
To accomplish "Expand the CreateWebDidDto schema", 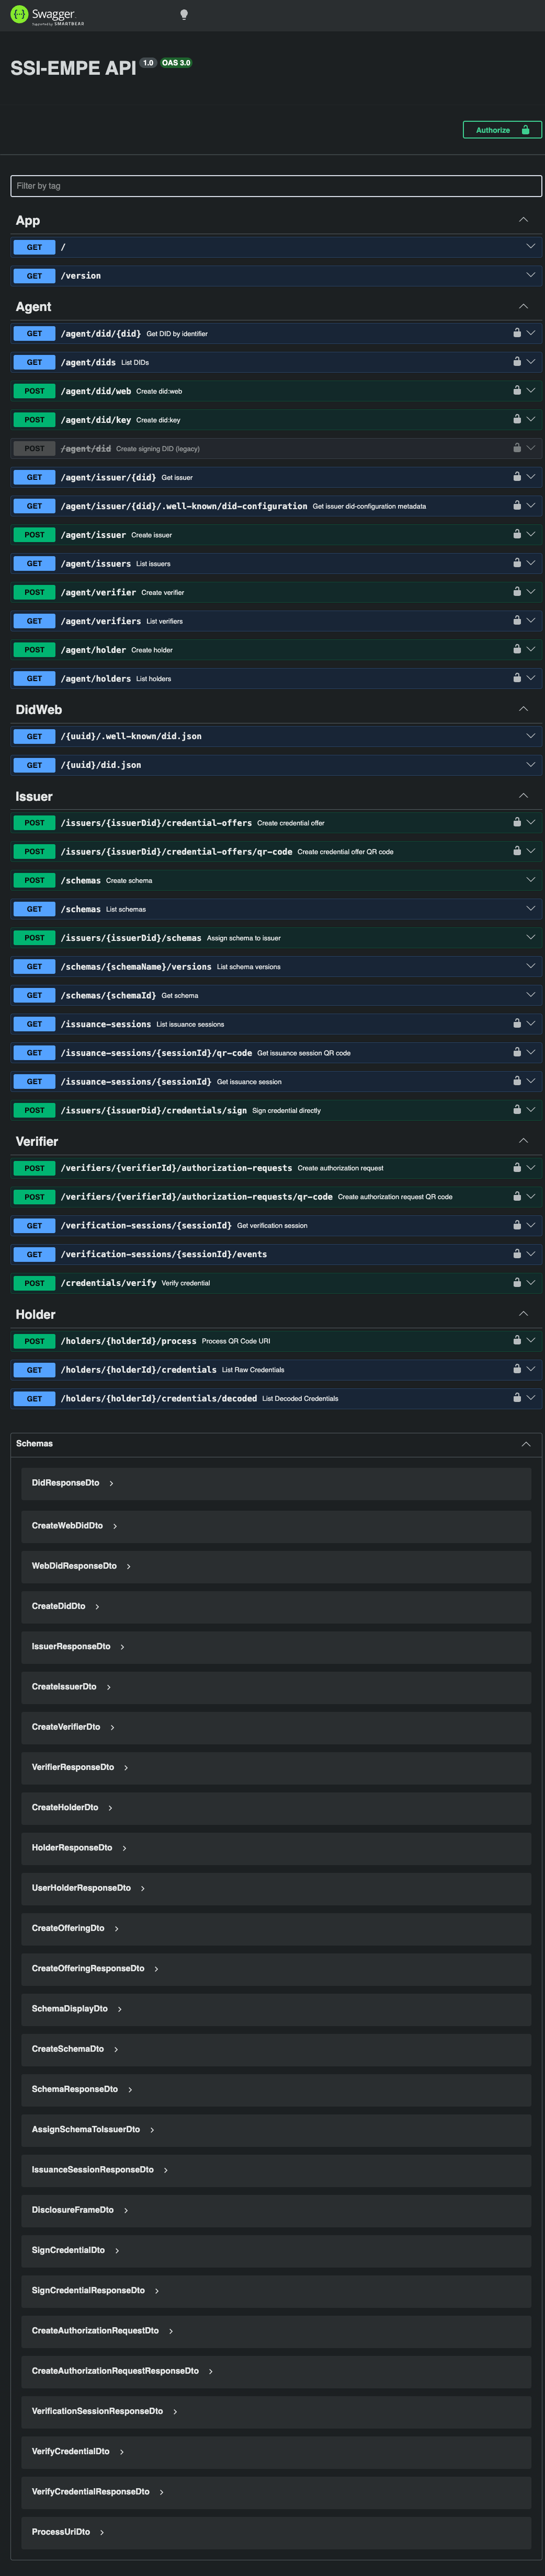I will point(74,1526).
